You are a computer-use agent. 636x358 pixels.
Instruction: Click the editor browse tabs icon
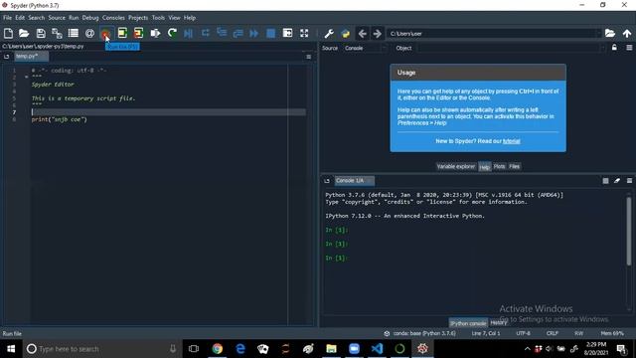click(7, 57)
